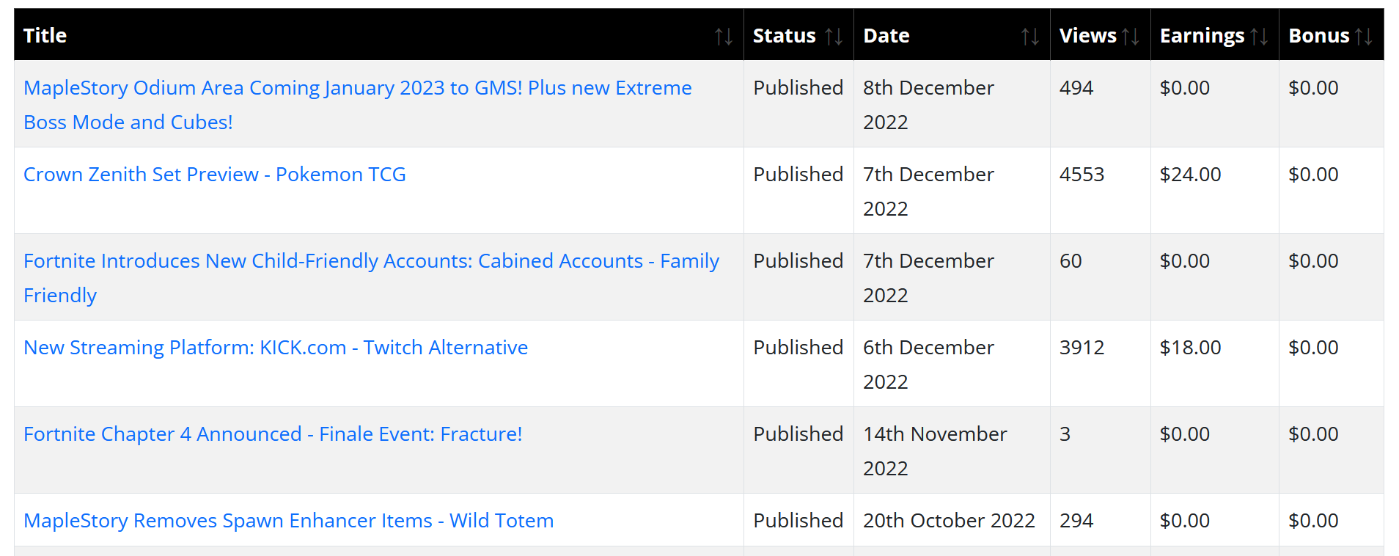Click the sort arrows in Date column
This screenshot has width=1399, height=556.
1029,36
